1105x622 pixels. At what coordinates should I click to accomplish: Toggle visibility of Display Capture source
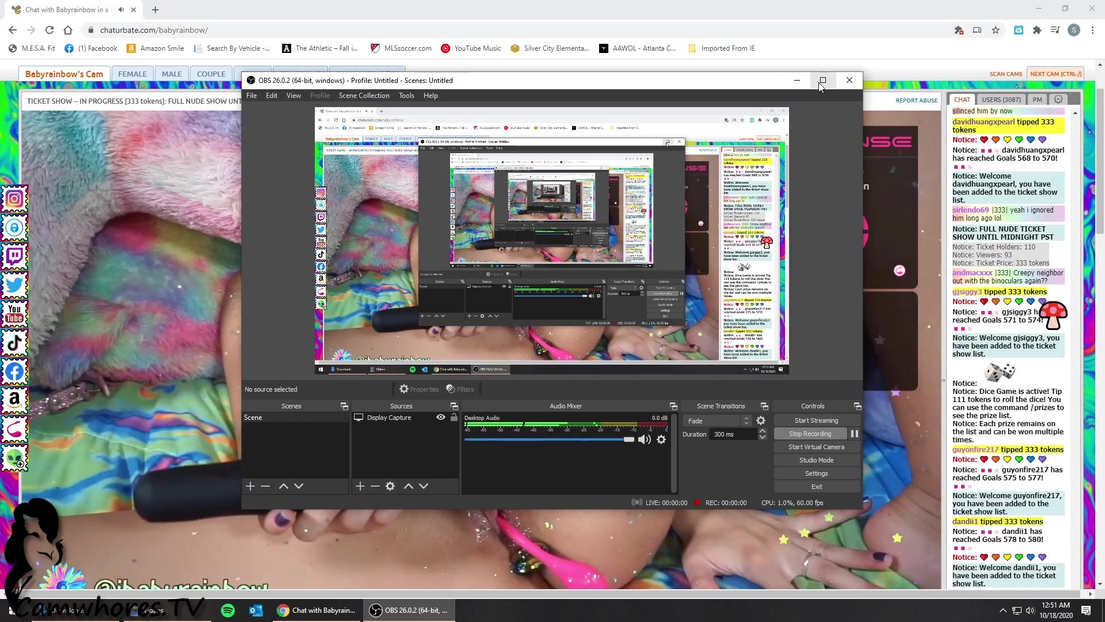click(x=440, y=418)
